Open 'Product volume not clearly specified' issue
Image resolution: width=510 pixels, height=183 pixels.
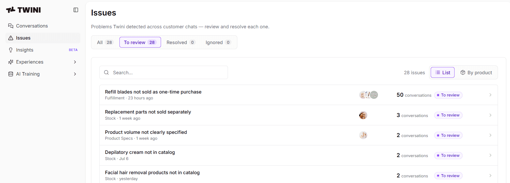(x=299, y=135)
